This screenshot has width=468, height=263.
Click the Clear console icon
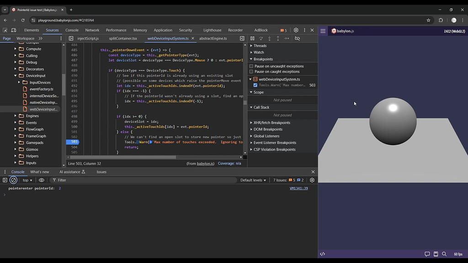tap(13, 180)
